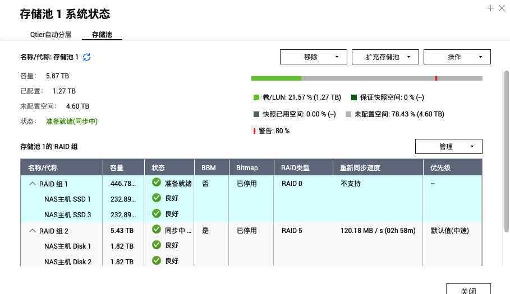The image size is (510, 294).
Task: Open the 扩充存储池 dropdown
Action: pos(385,57)
